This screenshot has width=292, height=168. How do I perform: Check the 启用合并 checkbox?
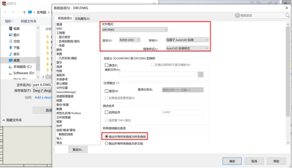click(106, 112)
